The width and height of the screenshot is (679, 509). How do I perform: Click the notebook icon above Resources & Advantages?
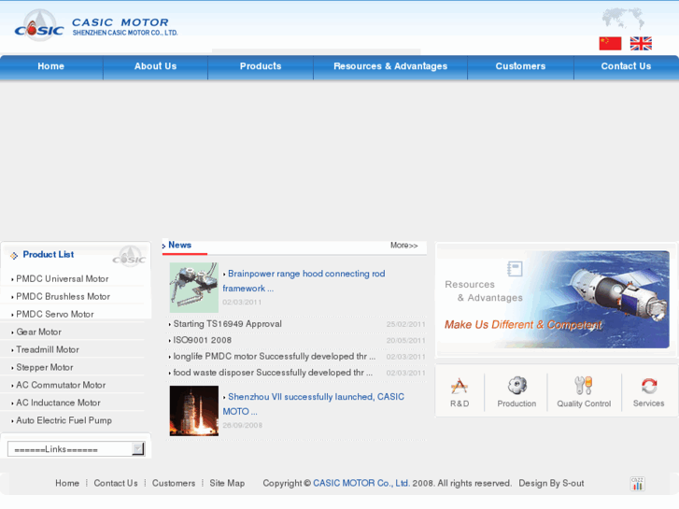click(x=515, y=269)
